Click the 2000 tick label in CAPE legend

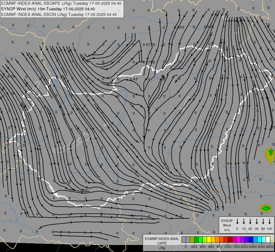pos(245,247)
